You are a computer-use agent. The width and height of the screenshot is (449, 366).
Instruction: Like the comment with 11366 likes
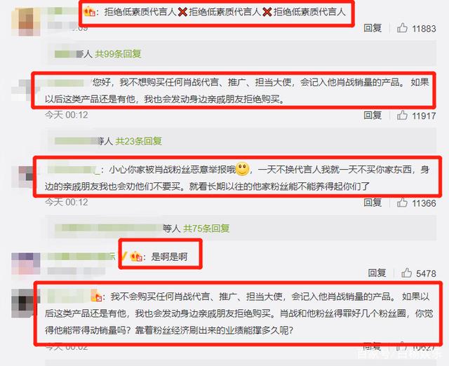(x=402, y=203)
